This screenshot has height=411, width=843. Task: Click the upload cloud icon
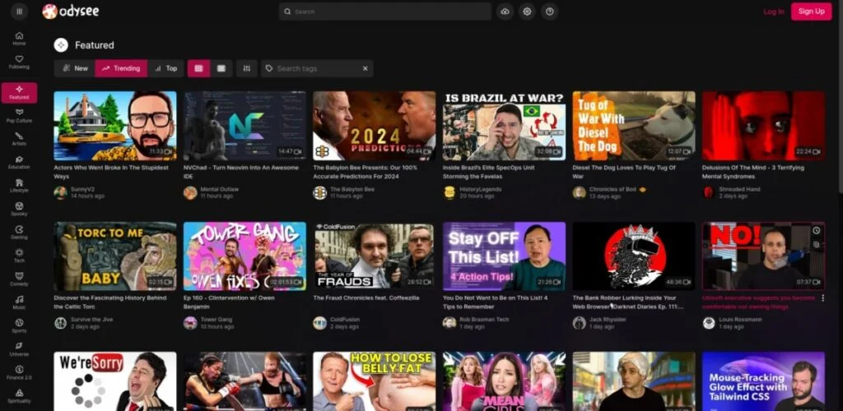tap(505, 12)
